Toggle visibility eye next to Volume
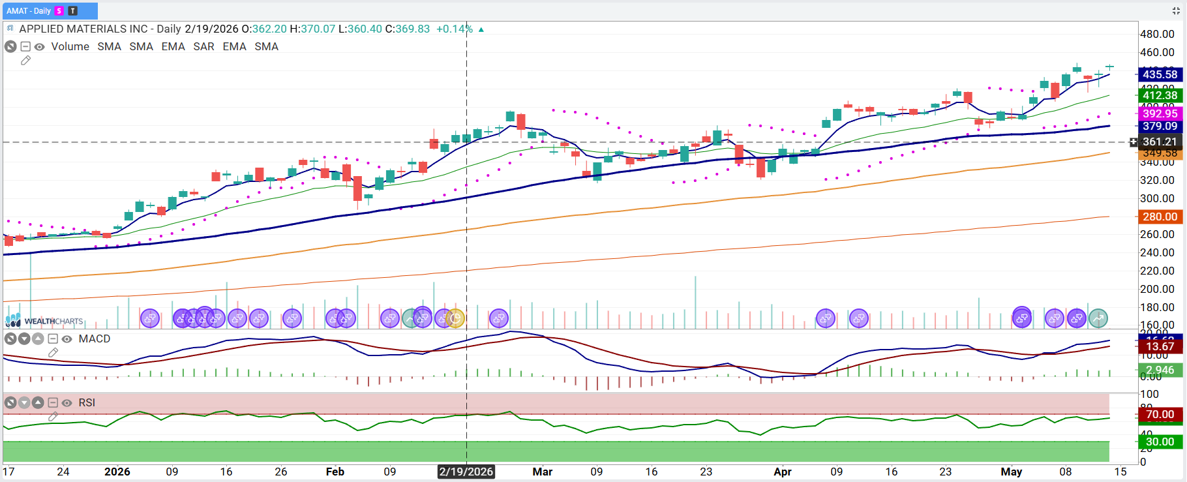This screenshot has width=1187, height=482. coord(39,47)
